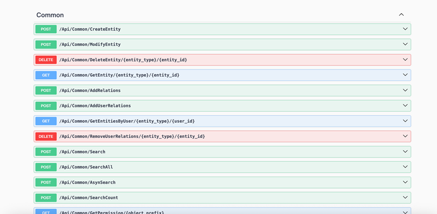Click POST badge for CreateEntity
Viewport: 437px width, 214px height.
pyautogui.click(x=46, y=29)
